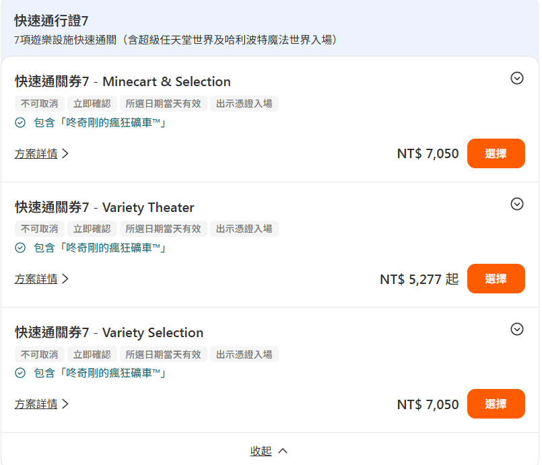Click 包含「咚奇剛的瘋狂礦車」 text under Variety Theater

click(100, 248)
